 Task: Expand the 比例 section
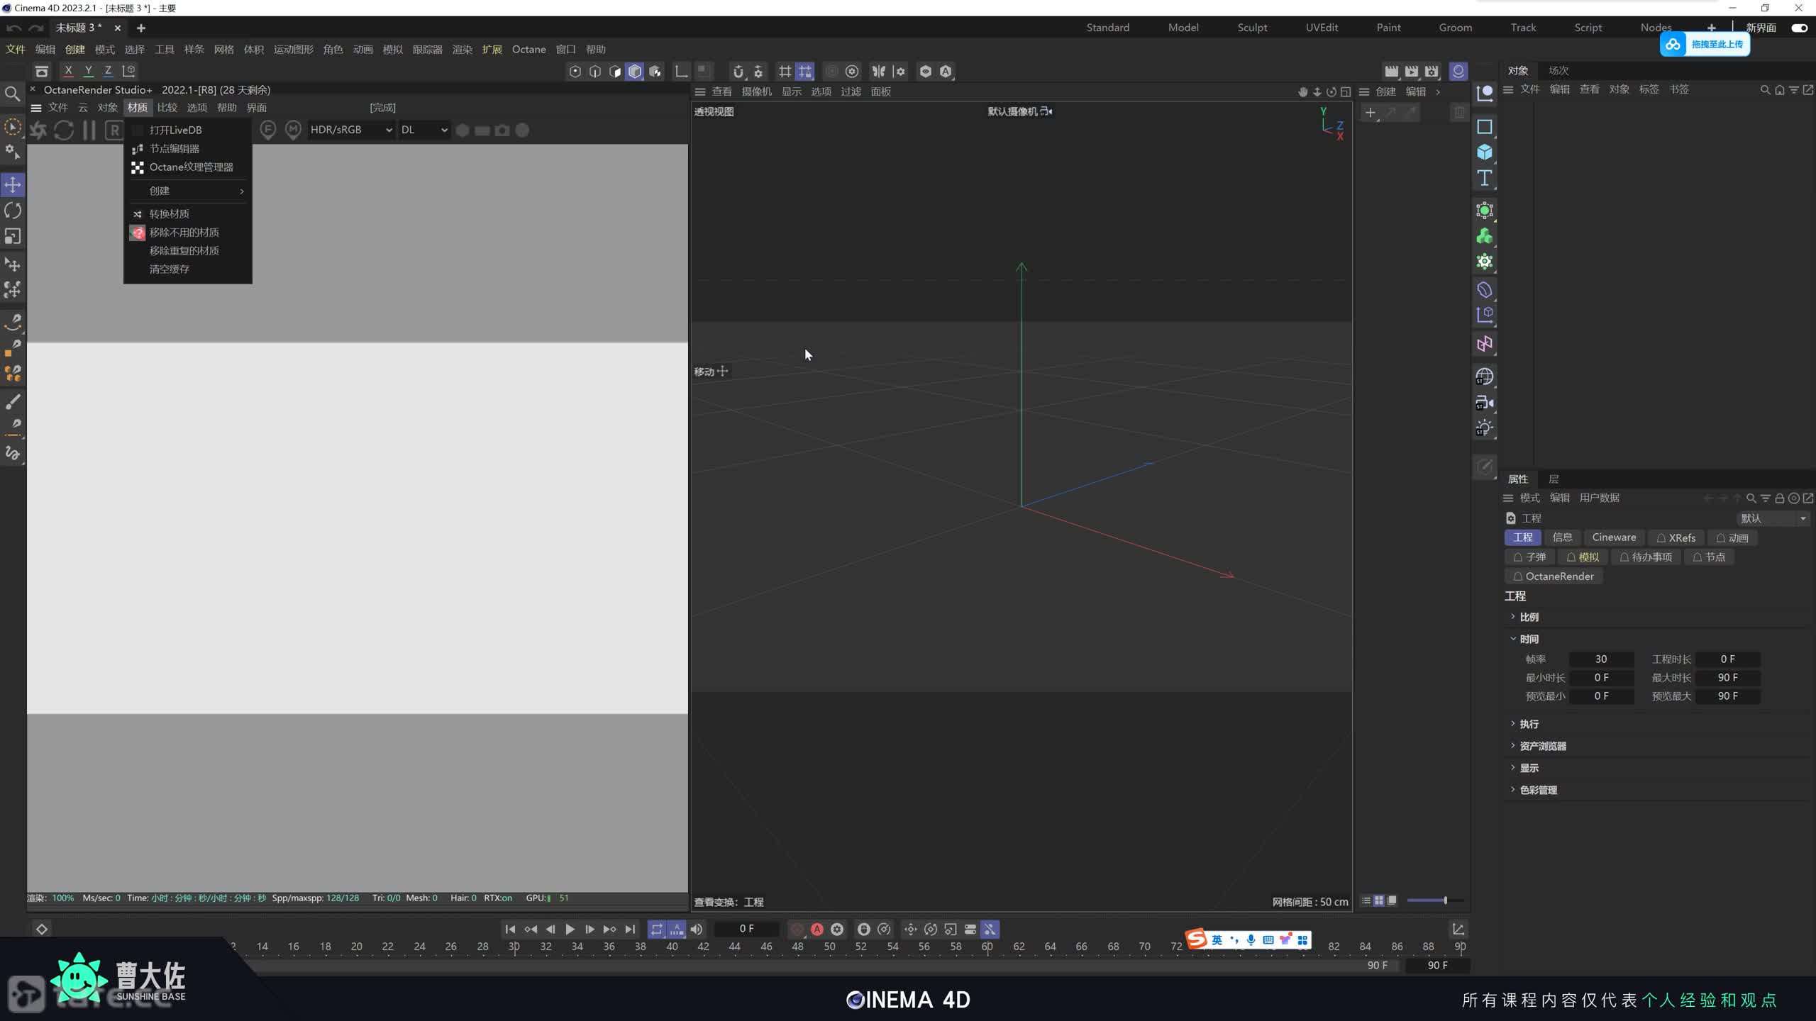[x=1529, y=617]
